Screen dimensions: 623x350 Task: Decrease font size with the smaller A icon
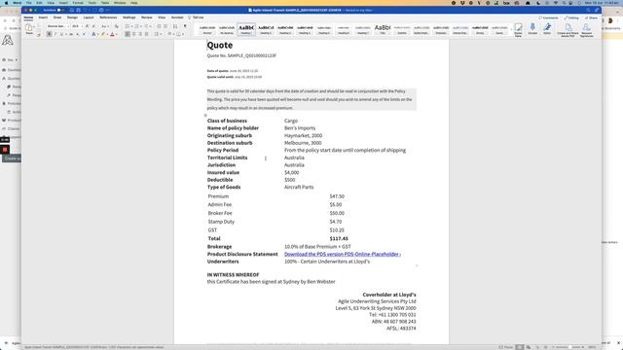click(93, 26)
